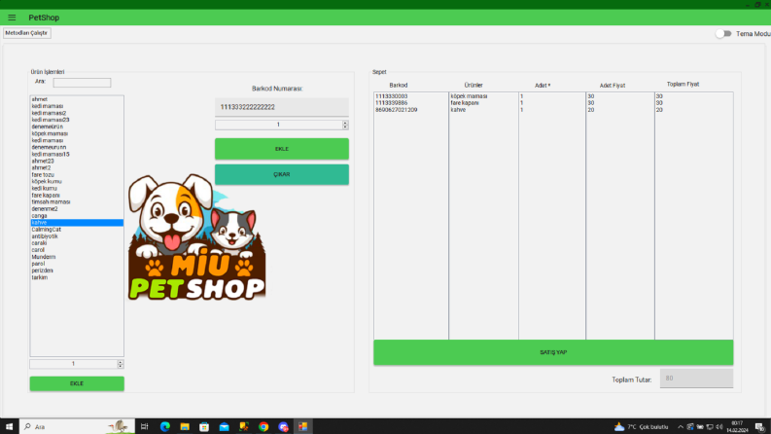Select 'CalmingCat' in product list
This screenshot has height=434, width=771.
pyautogui.click(x=77, y=230)
